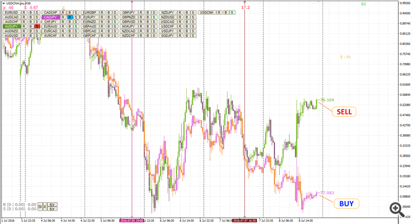Click the R button for AUDUSD

click(24, 36)
